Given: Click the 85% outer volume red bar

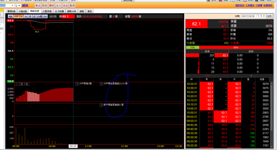Looking at the screenshot, I should tap(236, 48).
